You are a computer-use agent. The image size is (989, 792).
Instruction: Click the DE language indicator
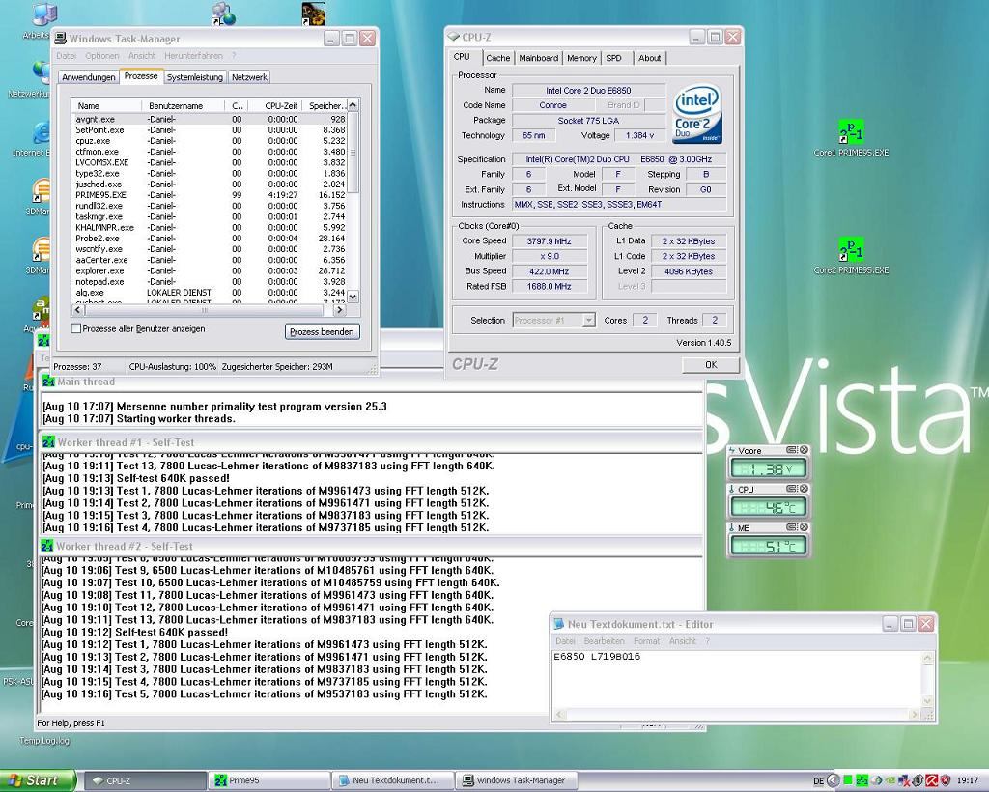818,780
